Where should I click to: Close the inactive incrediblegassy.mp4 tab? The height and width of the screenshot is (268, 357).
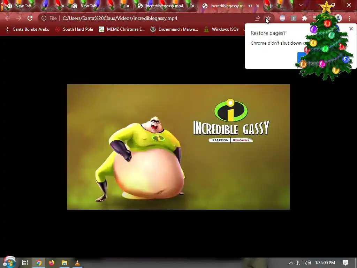click(x=193, y=6)
